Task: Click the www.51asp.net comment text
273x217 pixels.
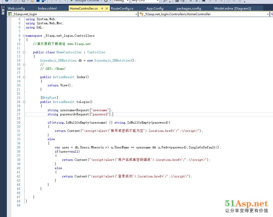Action: coord(79,44)
